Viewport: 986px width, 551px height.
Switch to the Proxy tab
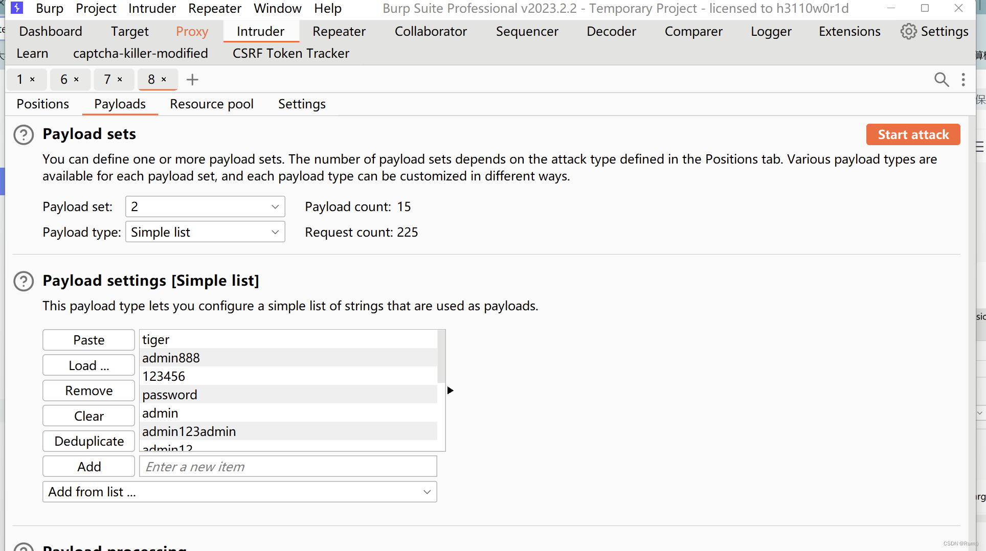point(192,31)
